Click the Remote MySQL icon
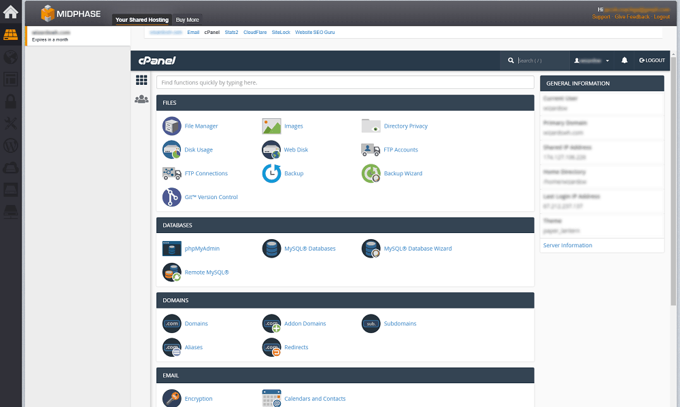Viewport: 680px width, 407px height. click(172, 272)
